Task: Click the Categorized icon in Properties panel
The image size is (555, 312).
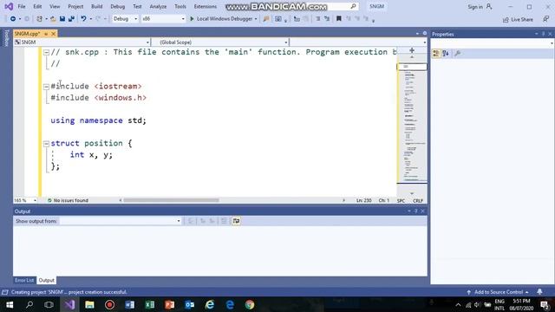Action: [x=436, y=53]
